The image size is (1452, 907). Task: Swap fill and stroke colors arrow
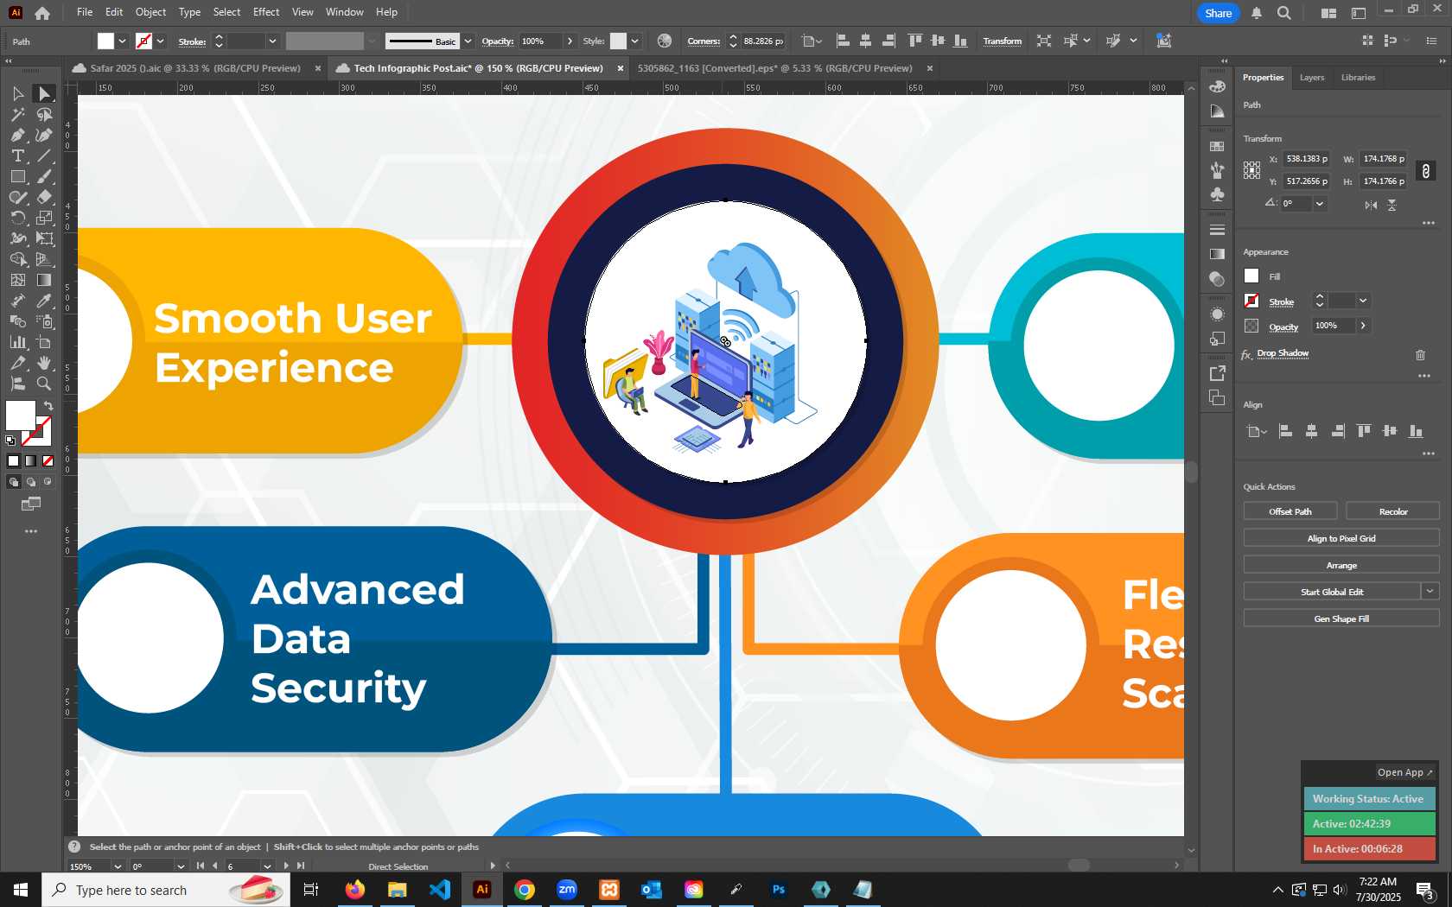point(48,405)
